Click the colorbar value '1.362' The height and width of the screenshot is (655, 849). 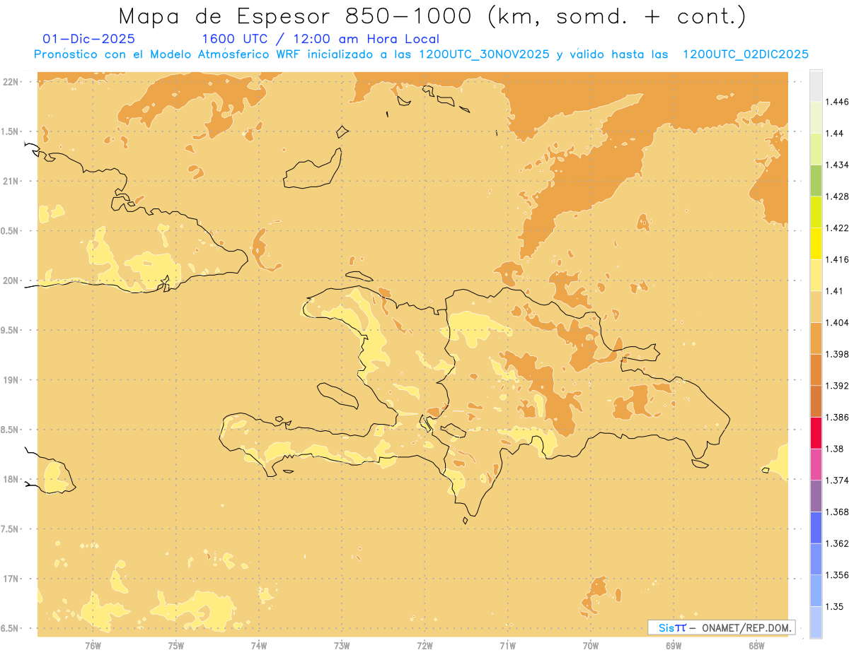838,543
